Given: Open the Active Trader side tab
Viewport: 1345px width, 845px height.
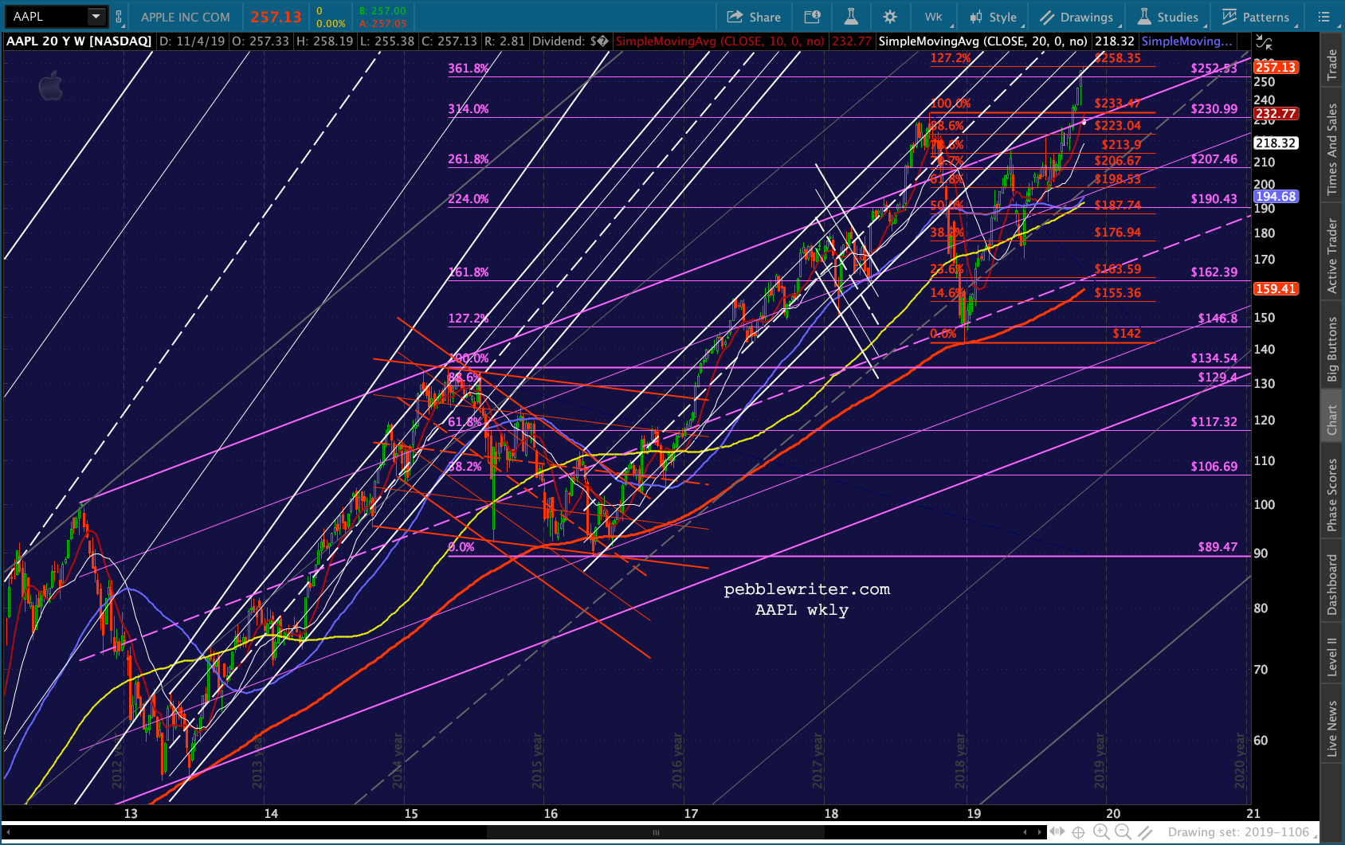Looking at the screenshot, I should coord(1331,256).
